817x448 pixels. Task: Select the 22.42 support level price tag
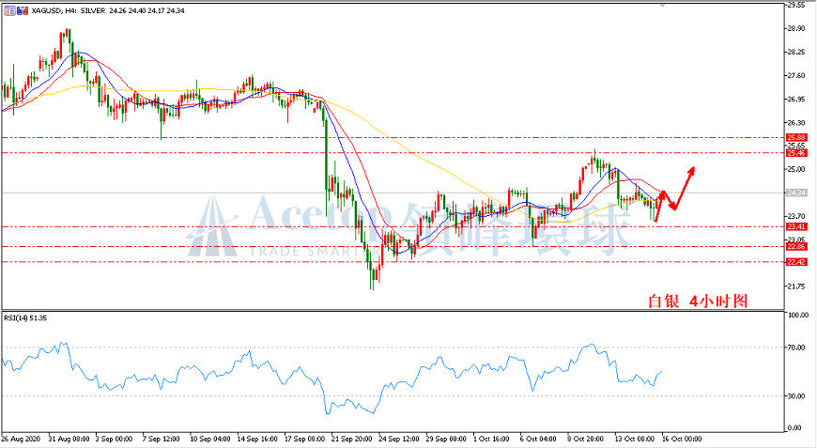click(796, 262)
